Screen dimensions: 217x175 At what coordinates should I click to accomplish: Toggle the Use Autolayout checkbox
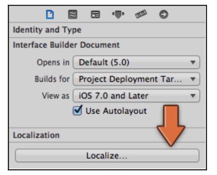click(77, 110)
